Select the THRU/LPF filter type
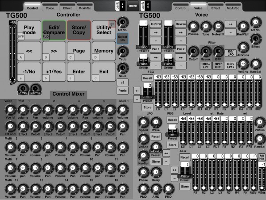 206,66
